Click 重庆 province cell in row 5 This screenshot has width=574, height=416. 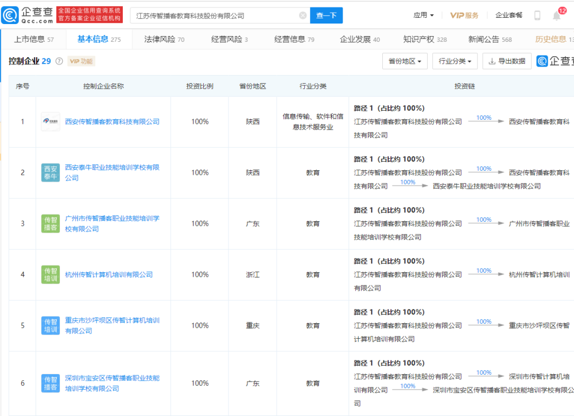253,325
